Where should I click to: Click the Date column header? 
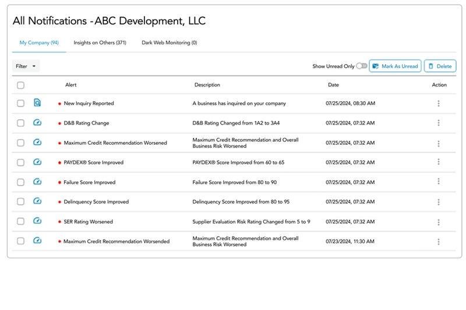click(333, 85)
